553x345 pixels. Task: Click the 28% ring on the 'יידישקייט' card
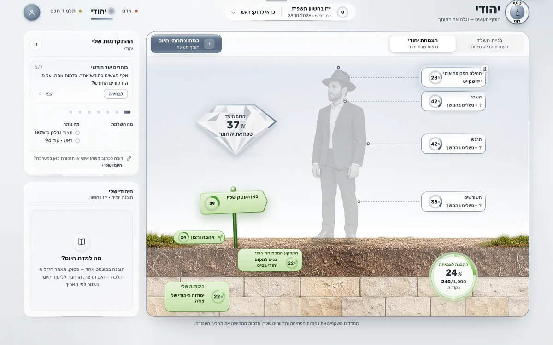pyautogui.click(x=435, y=78)
